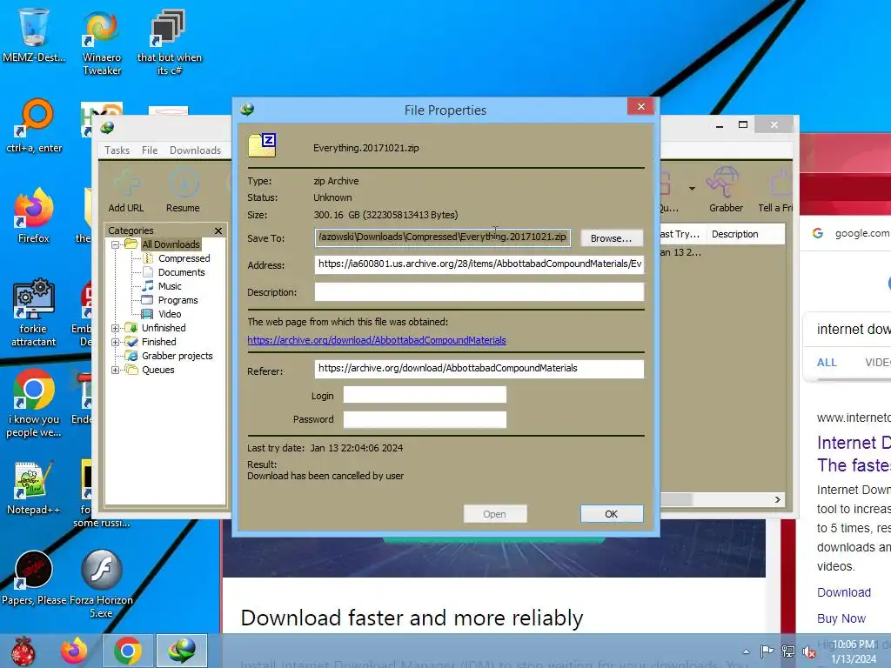891x668 pixels.
Task: Open Action Center flag tray icon
Action: click(767, 651)
